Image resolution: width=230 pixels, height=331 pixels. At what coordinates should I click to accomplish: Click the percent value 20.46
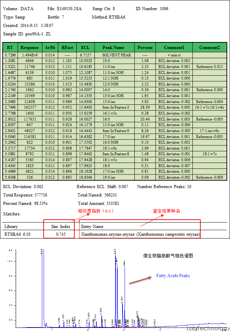145,119
